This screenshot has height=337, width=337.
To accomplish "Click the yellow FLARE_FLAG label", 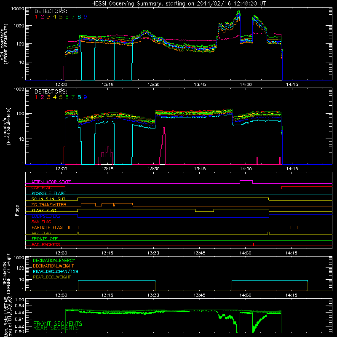I will tap(44, 210).
